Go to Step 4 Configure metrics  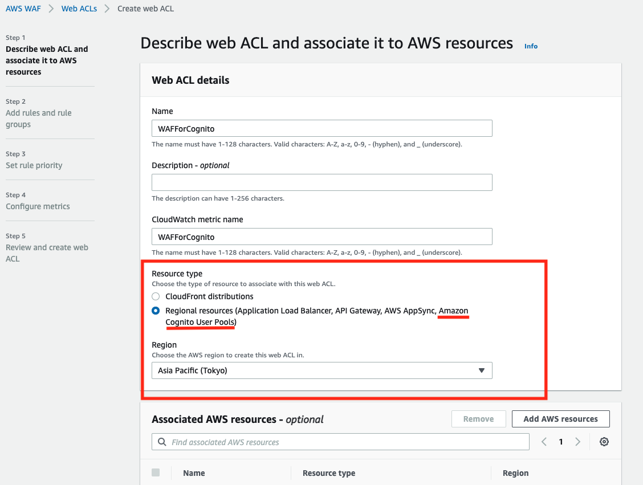click(38, 206)
